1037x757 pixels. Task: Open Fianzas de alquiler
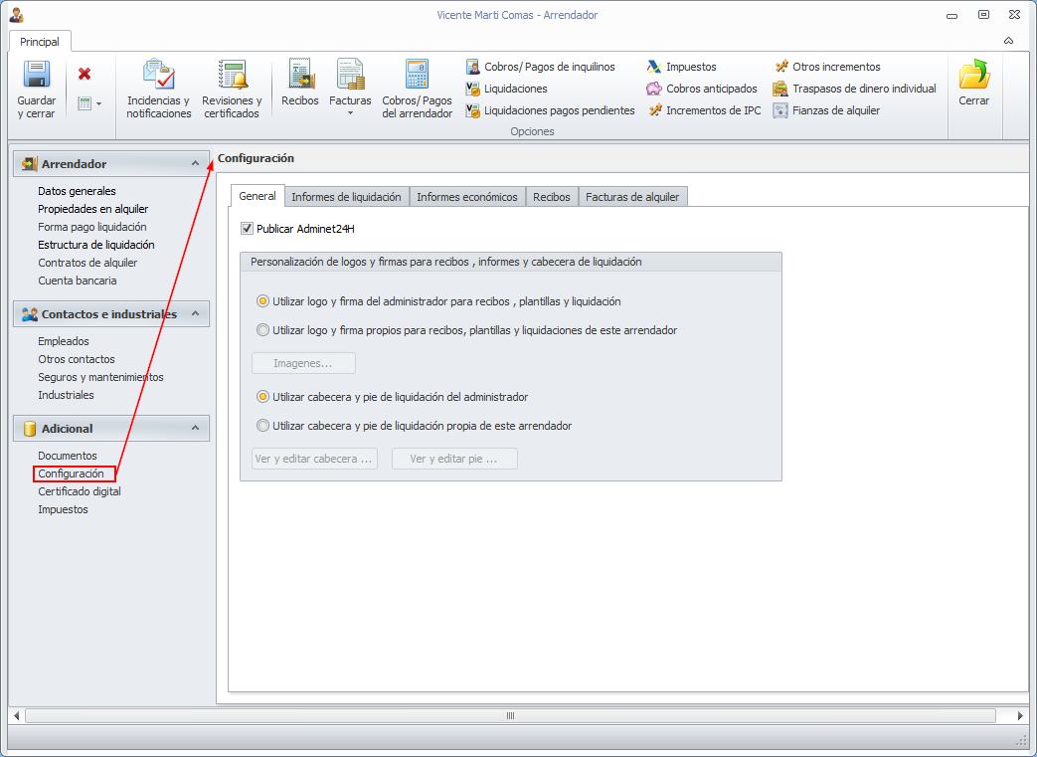pyautogui.click(x=826, y=110)
